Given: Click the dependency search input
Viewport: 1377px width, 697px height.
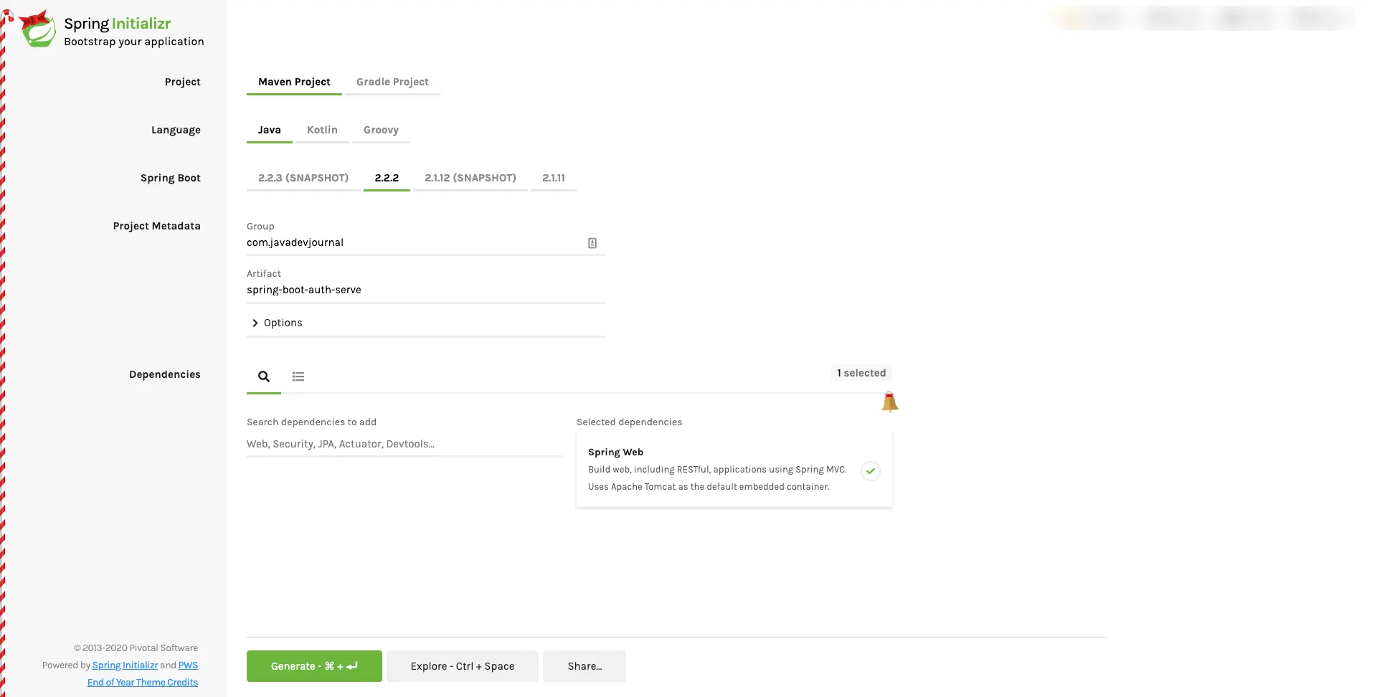Looking at the screenshot, I should click(x=404, y=444).
